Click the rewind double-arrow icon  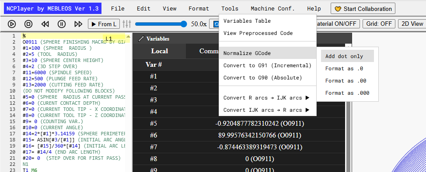[45, 24]
